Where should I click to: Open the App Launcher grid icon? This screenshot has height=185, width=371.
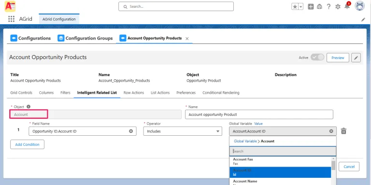[11, 19]
